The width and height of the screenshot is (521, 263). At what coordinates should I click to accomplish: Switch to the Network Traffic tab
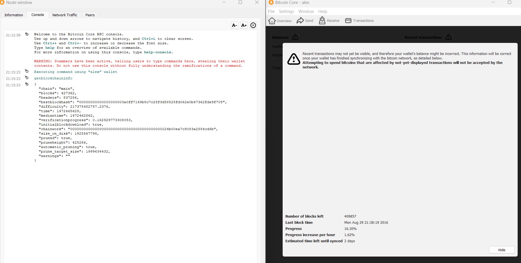65,15
